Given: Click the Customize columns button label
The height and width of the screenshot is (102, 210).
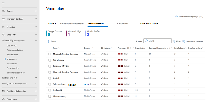Looking at the screenshot, I should click(x=195, y=42).
